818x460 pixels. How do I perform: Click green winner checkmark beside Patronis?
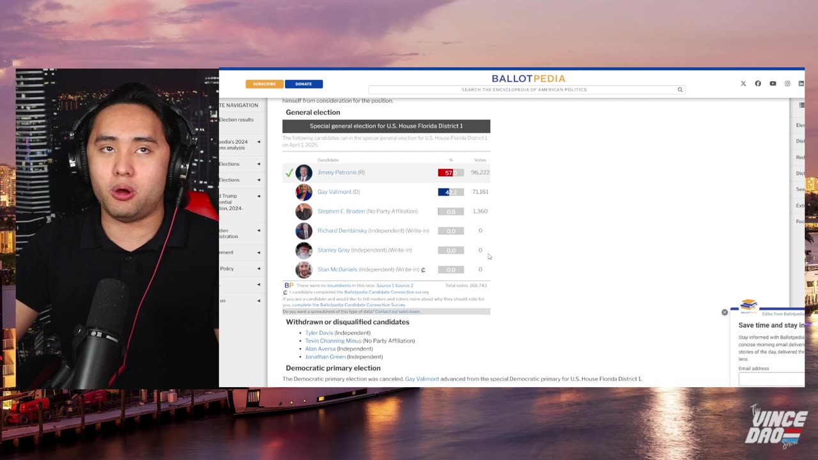tap(289, 172)
